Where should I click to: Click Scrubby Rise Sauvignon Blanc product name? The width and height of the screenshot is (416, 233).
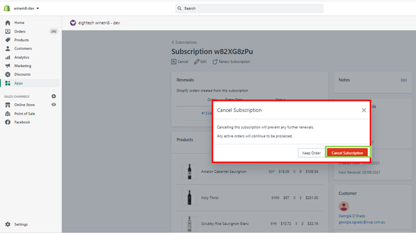(225, 224)
